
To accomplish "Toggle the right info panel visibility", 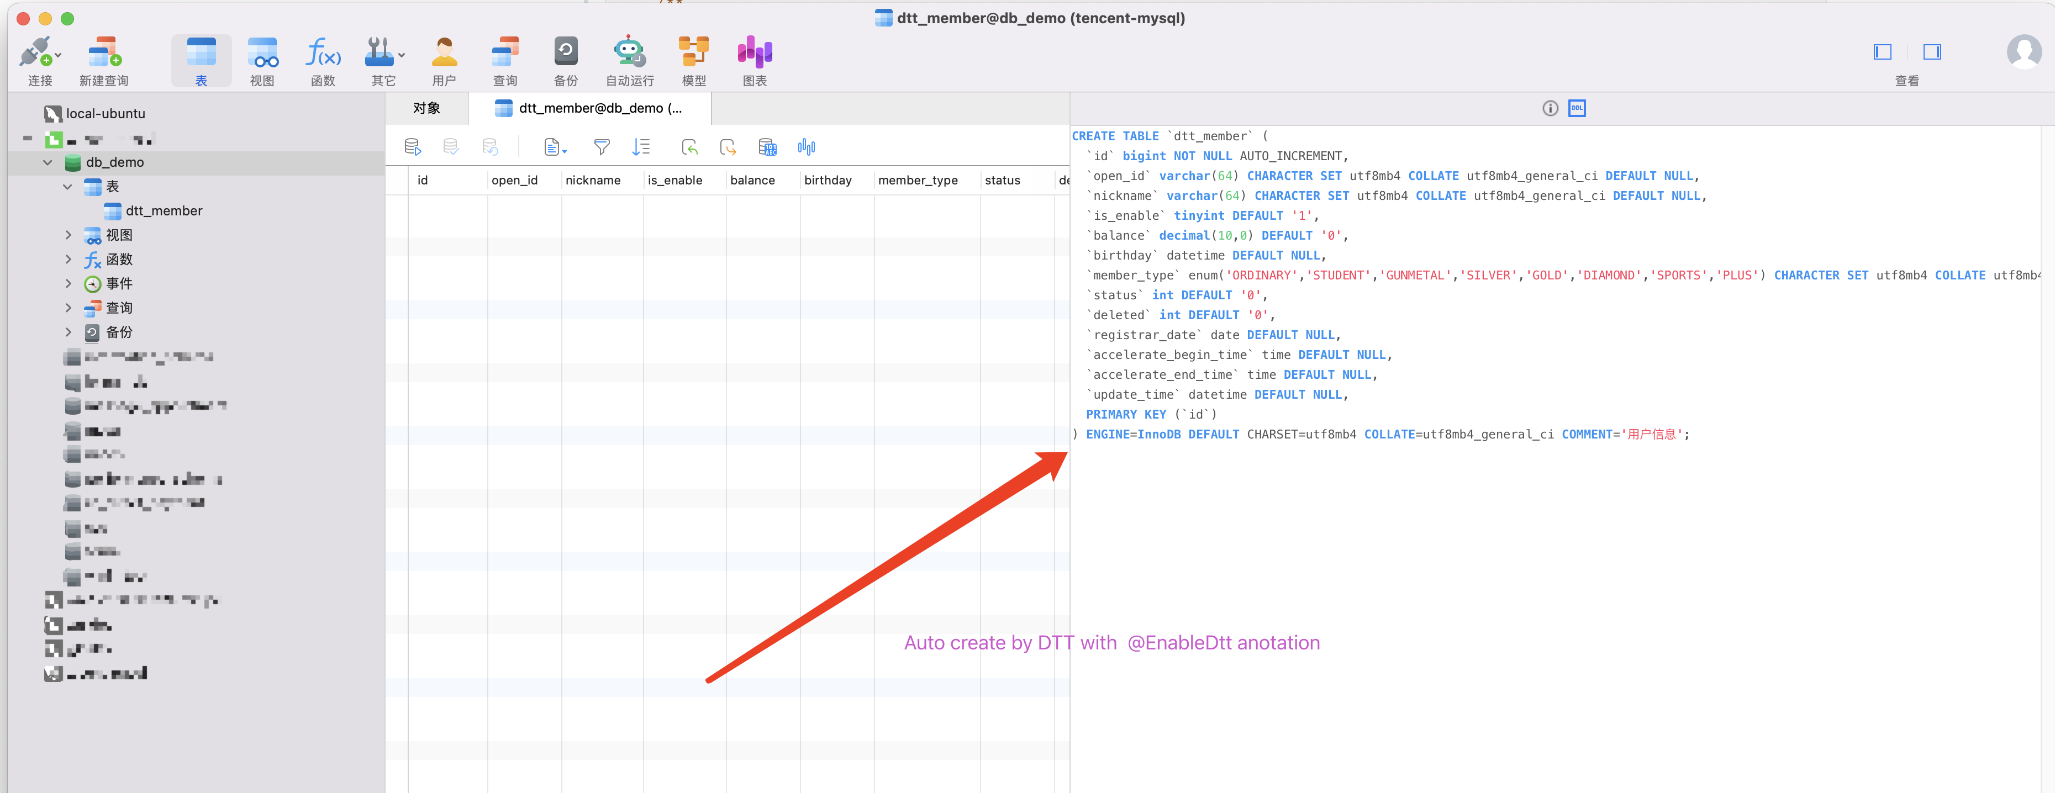I will click(x=1931, y=52).
